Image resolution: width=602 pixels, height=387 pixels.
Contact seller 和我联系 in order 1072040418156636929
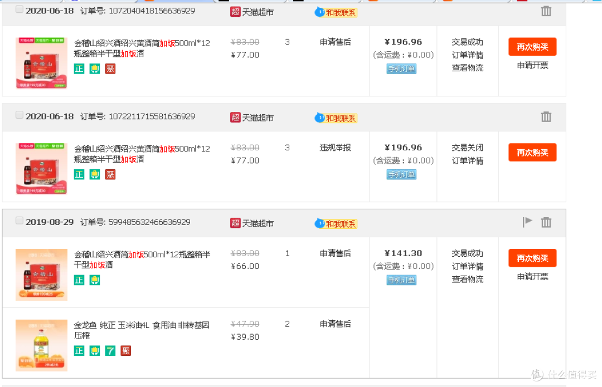tap(336, 13)
